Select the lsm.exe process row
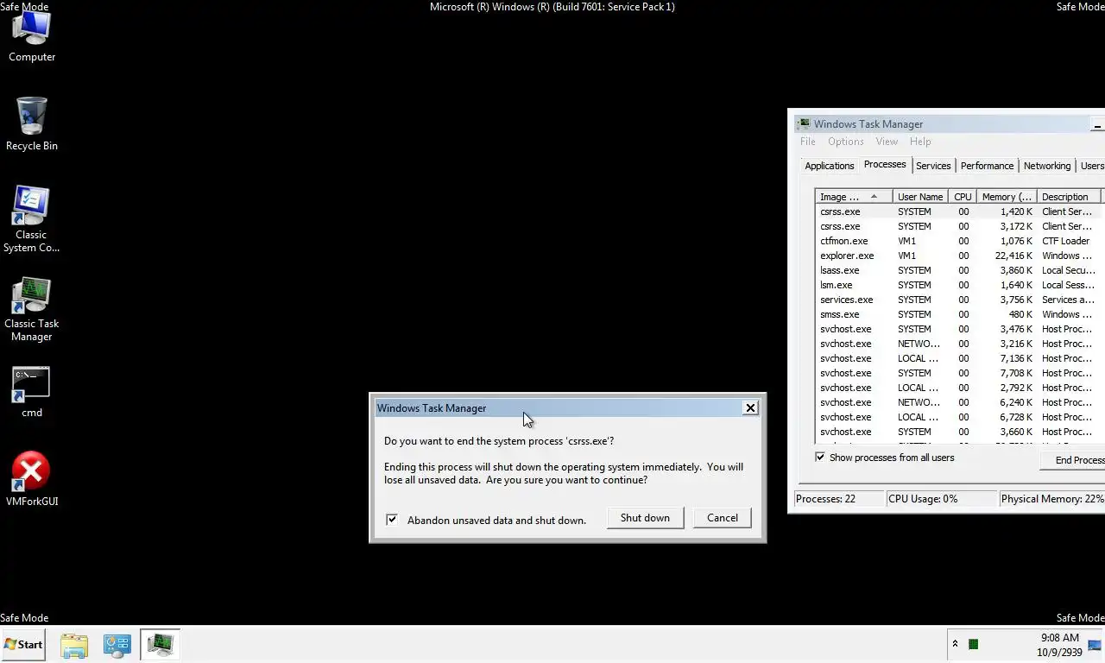Screen dimensions: 1105x663 (958, 285)
